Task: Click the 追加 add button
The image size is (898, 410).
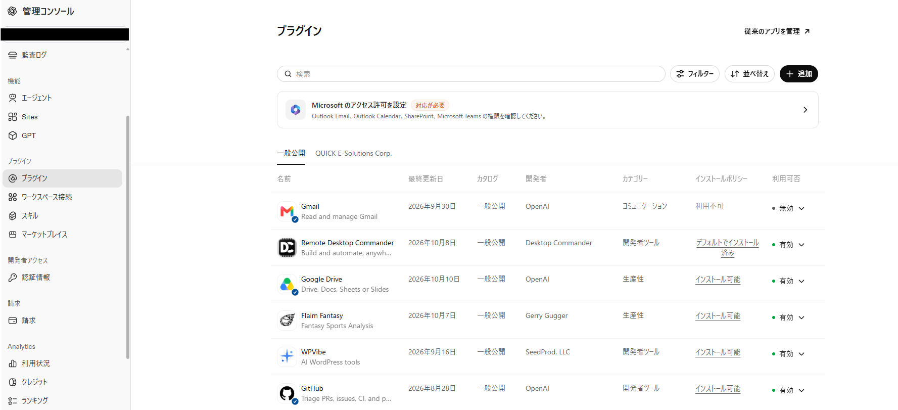Action: 799,74
